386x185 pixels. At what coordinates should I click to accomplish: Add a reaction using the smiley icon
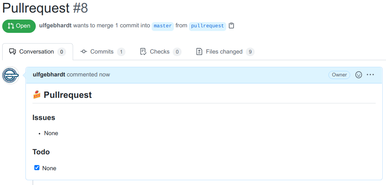pyautogui.click(x=358, y=75)
